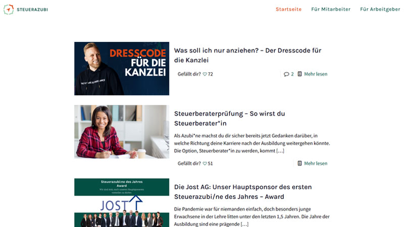This screenshot has height=227, width=404.
Task: Open the Für Arbeitgeber menu item
Action: (x=380, y=9)
